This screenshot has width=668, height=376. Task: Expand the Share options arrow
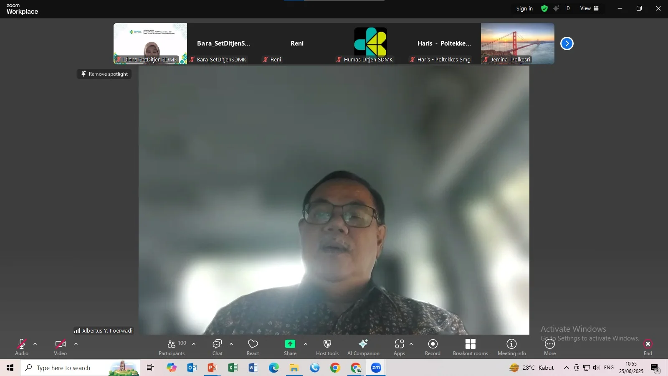[306, 344]
